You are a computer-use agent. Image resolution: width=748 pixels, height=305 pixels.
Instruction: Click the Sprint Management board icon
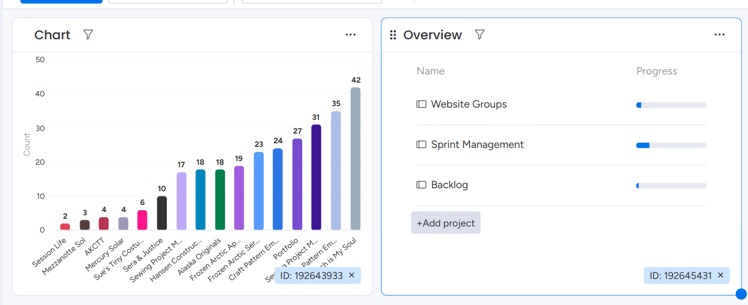tap(421, 144)
